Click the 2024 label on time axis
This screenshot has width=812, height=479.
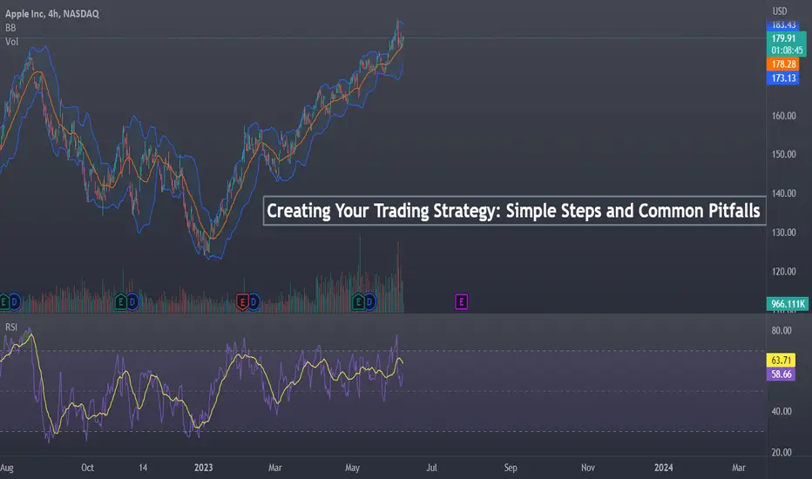(663, 468)
